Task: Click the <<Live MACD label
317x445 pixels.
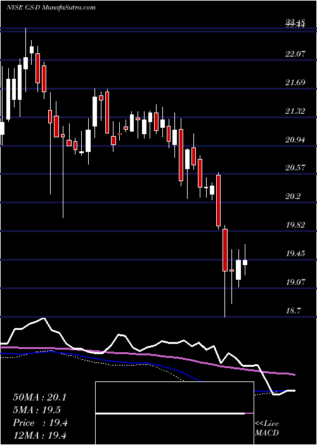Action: pyautogui.click(x=267, y=428)
